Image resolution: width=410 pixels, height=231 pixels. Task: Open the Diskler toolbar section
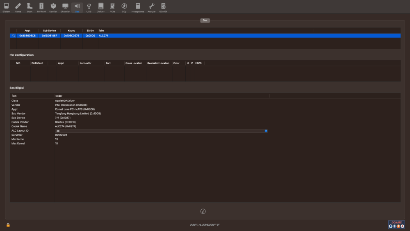click(100, 7)
